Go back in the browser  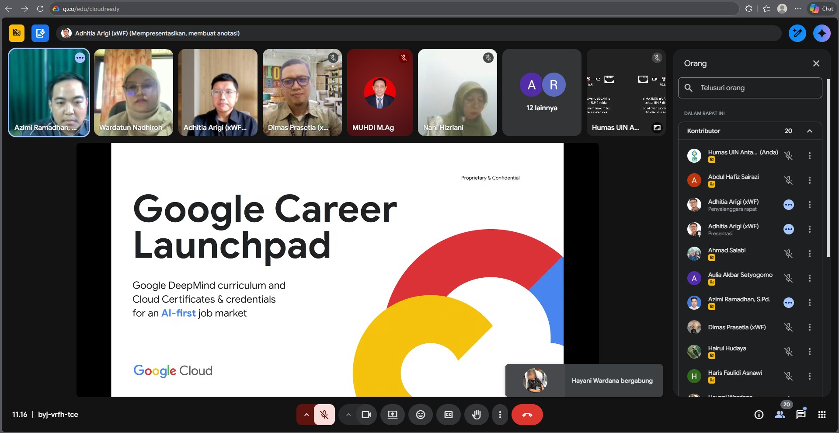(9, 9)
